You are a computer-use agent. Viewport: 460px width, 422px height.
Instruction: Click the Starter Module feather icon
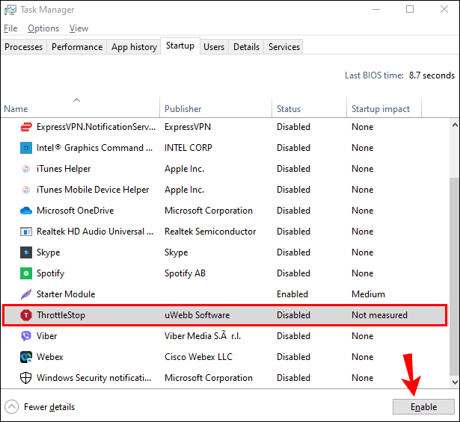[26, 294]
